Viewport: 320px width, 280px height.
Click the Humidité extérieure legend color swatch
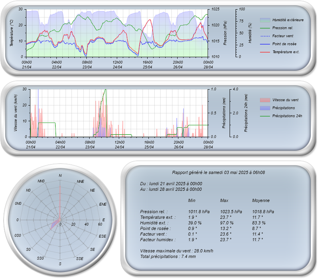(265, 20)
